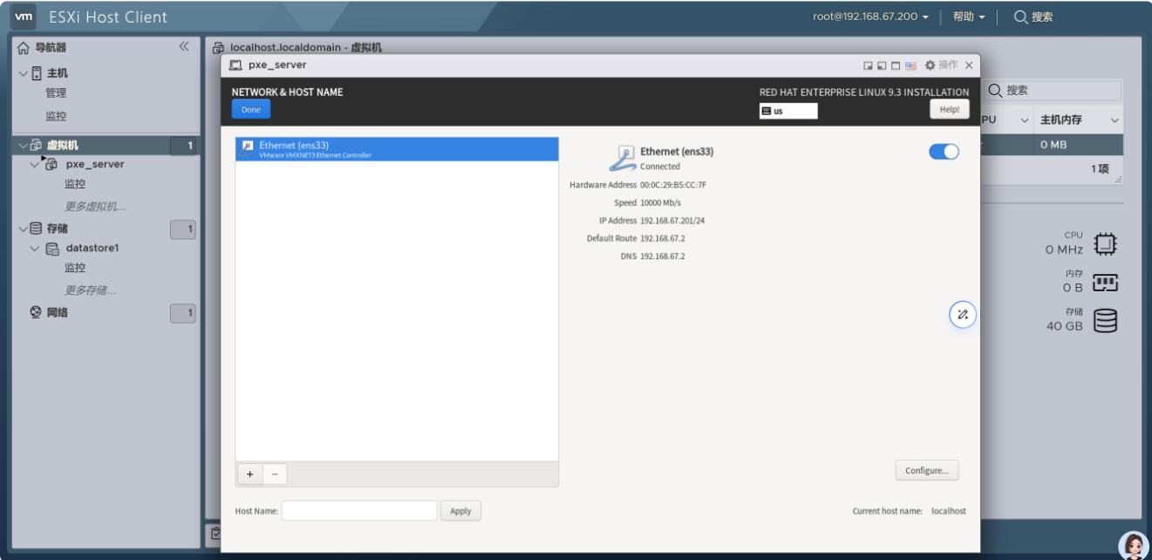Click the localhost.localdomain VM list icon
The image size is (1152, 560).
click(x=218, y=48)
